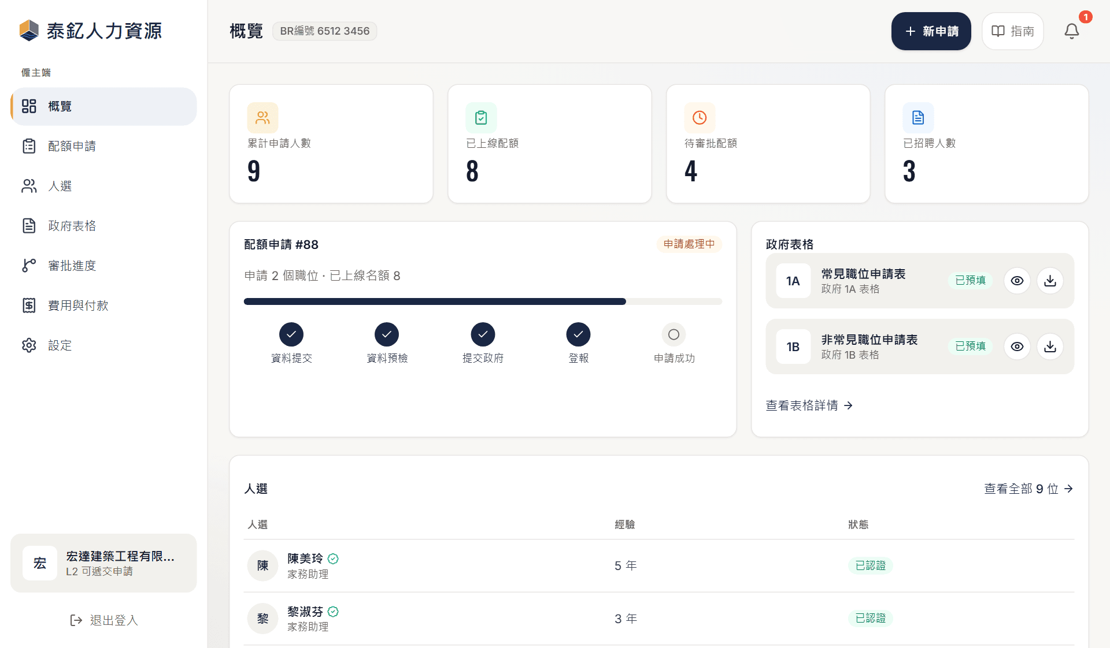This screenshot has height=648, width=1110.
Task: Download the 1A 常見職位申請表 form
Action: point(1050,281)
